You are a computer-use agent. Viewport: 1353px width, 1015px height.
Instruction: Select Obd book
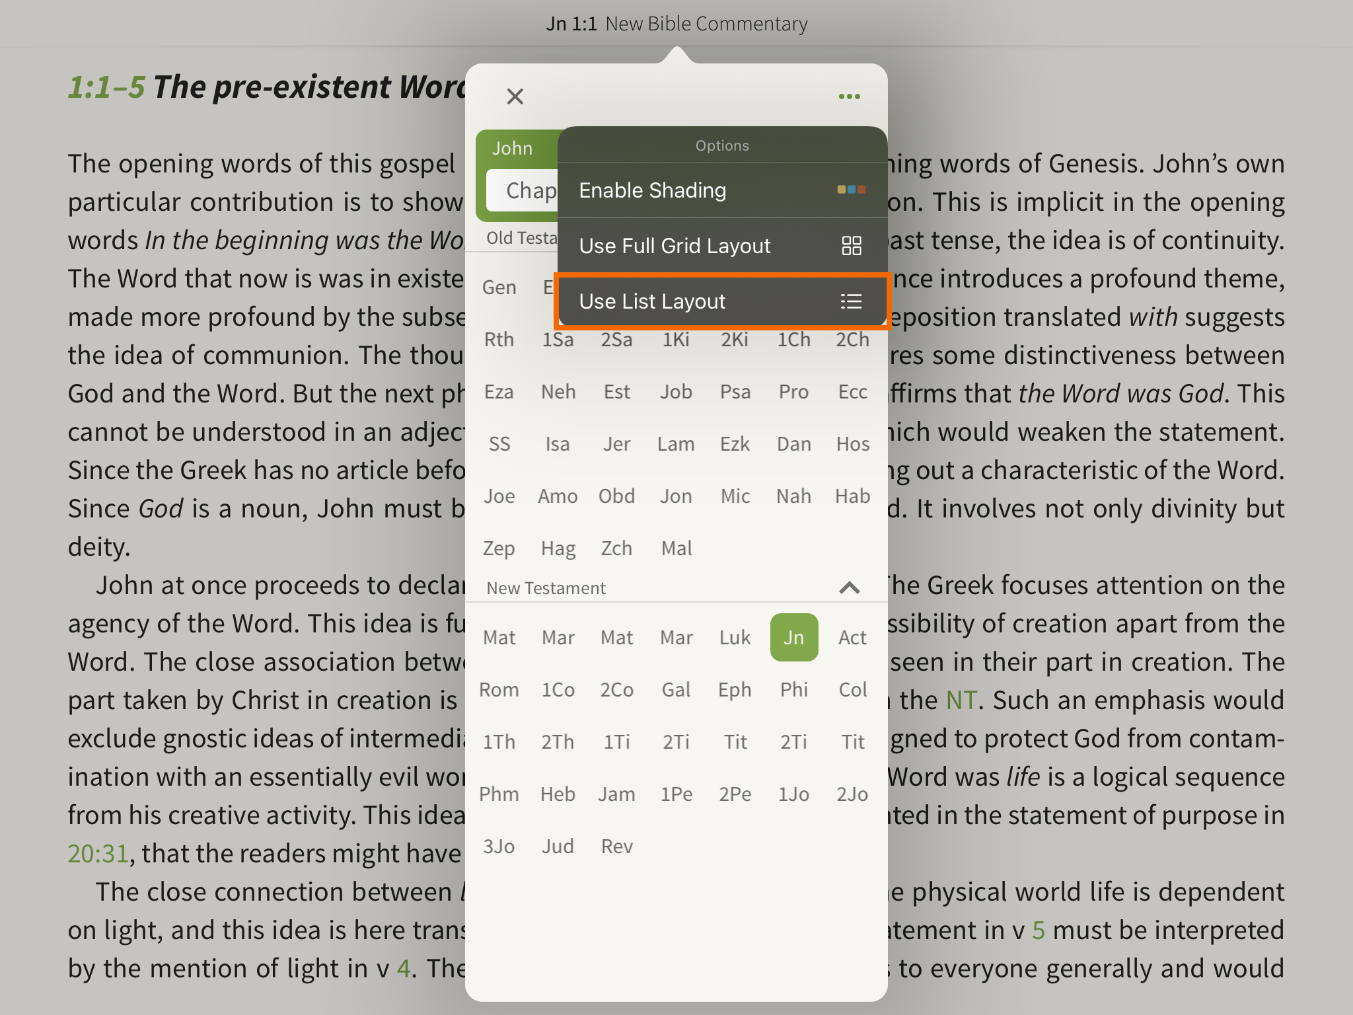click(616, 496)
